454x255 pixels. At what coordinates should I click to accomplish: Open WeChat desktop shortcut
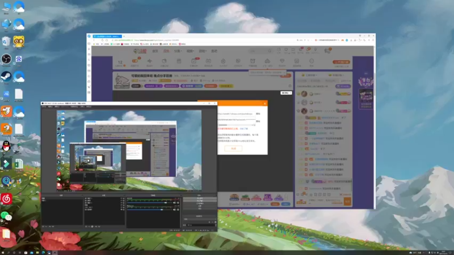[x=6, y=216]
